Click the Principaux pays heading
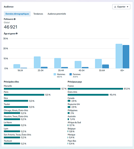 point(75,82)
